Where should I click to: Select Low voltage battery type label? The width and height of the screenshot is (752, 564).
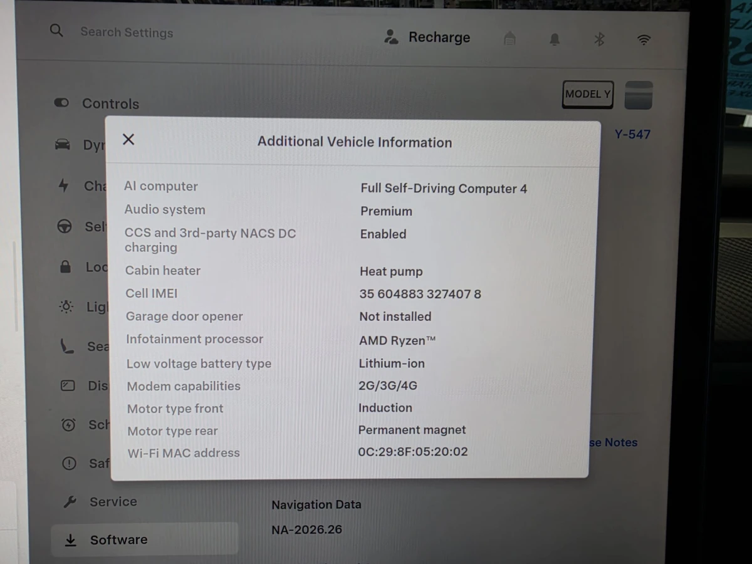pyautogui.click(x=199, y=363)
